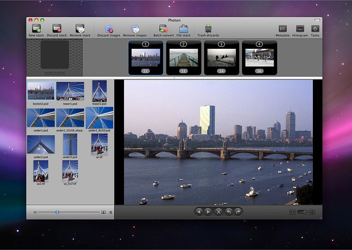Click the Discards drop well
352x250 pixels.
point(55,57)
